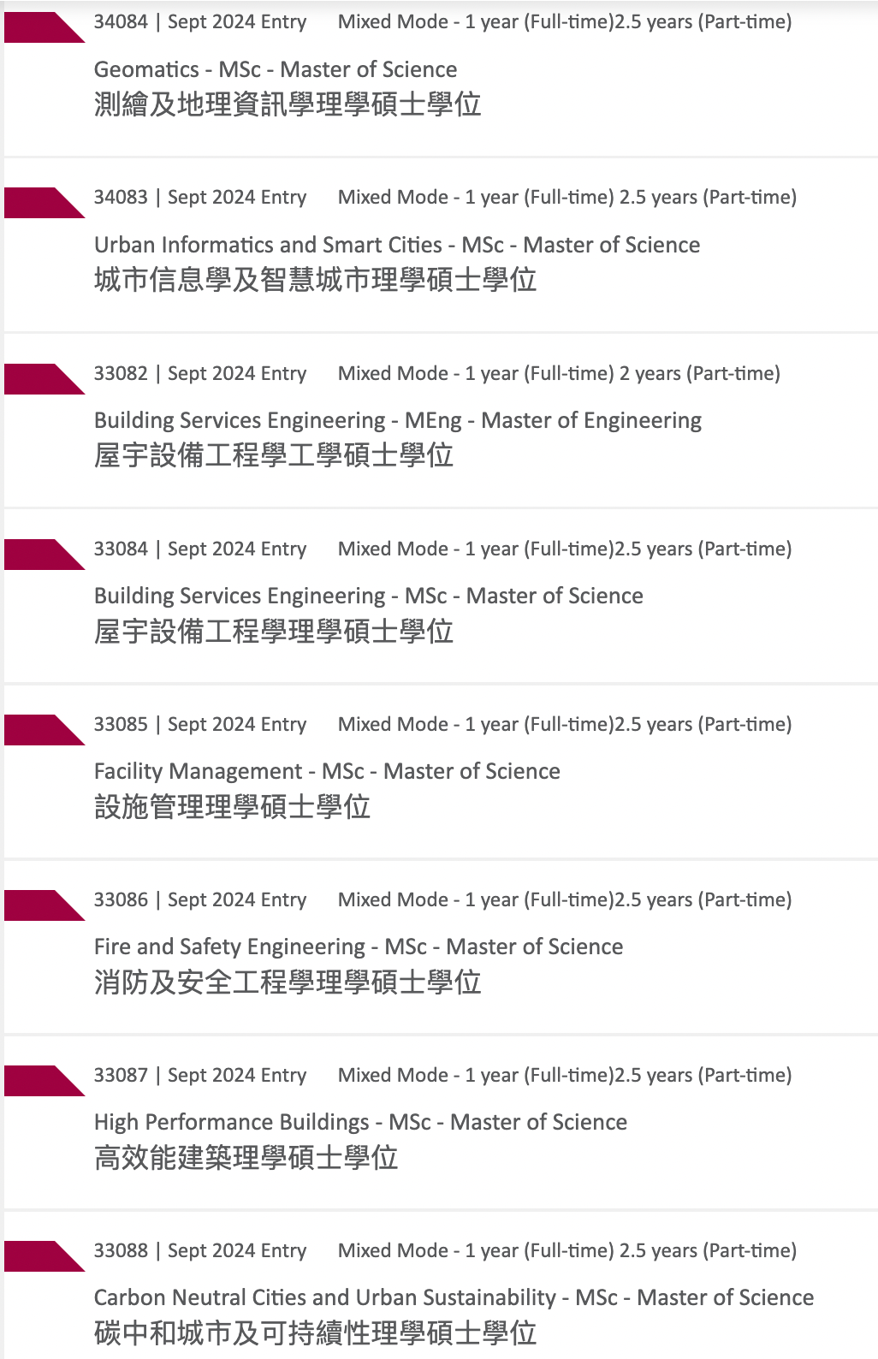This screenshot has width=878, height=1359.
Task: Click Chinese title 測繪及地理資訊學理學碩士學位
Action: pos(288,104)
